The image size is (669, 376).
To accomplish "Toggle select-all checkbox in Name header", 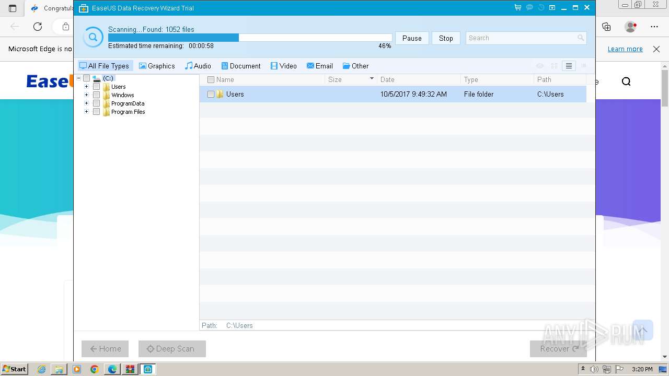I will pos(211,79).
